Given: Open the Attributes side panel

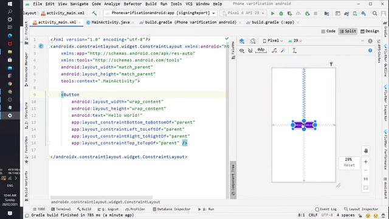Looking at the screenshot, I should click(x=379, y=51).
